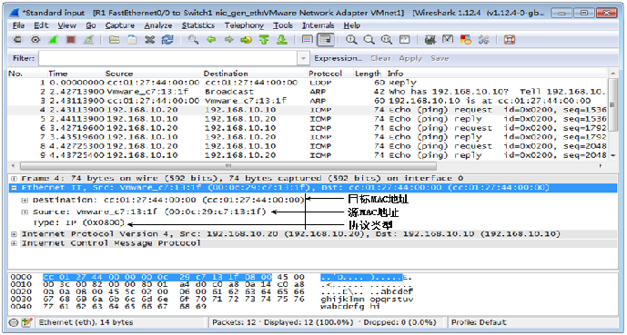
Task: Open the View menu
Action: [x=66, y=25]
